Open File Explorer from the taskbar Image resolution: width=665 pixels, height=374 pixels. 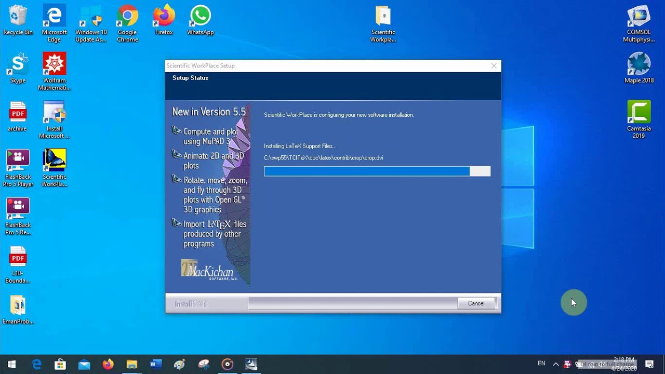(x=132, y=364)
